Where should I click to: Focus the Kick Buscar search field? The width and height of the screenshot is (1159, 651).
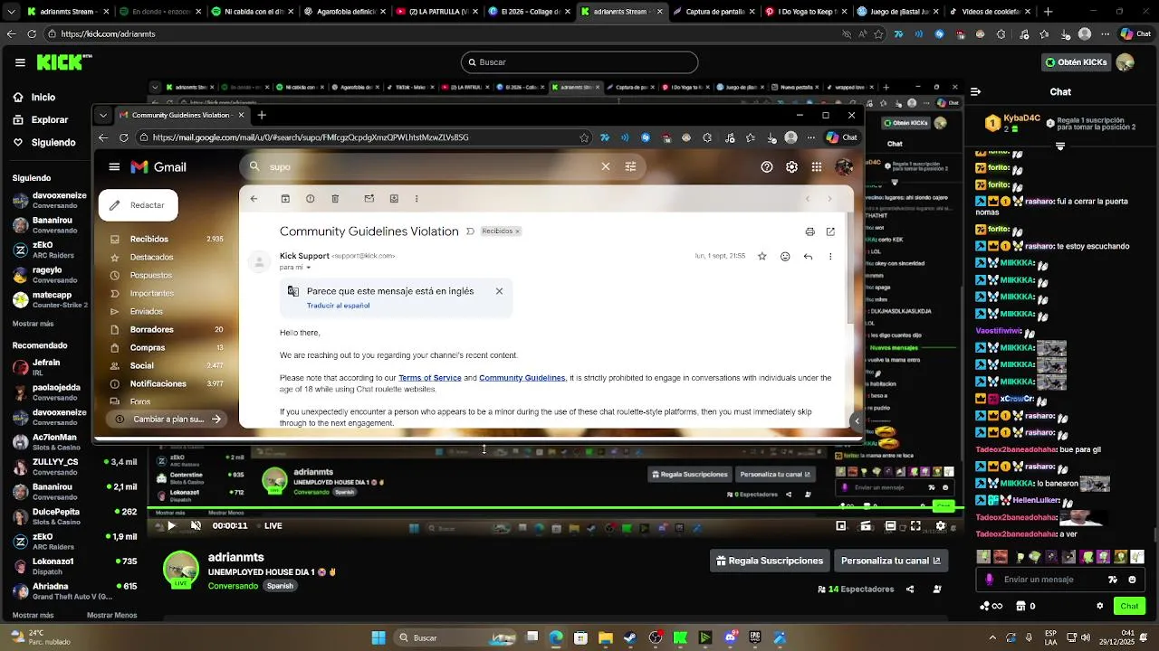(579, 62)
